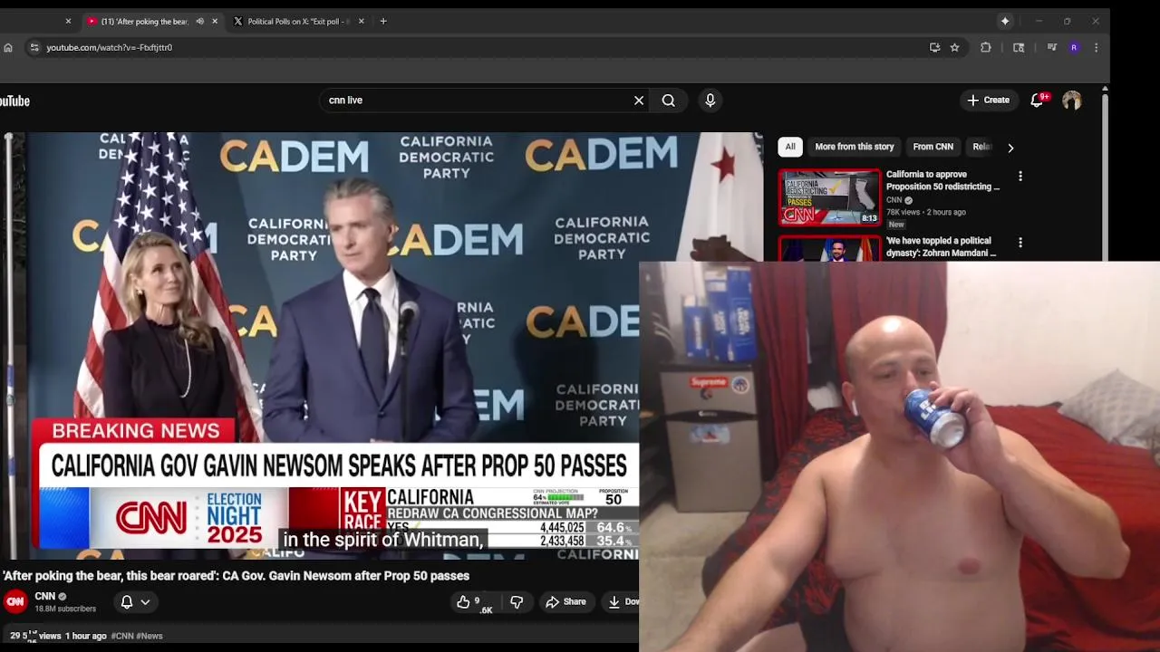The image size is (1160, 652).
Task: Click the YouTube search magnifier button
Action: click(x=669, y=101)
